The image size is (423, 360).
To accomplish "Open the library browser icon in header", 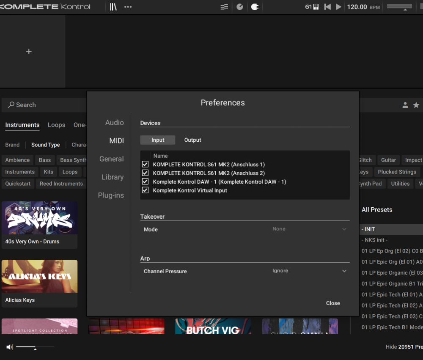I will click(x=113, y=7).
